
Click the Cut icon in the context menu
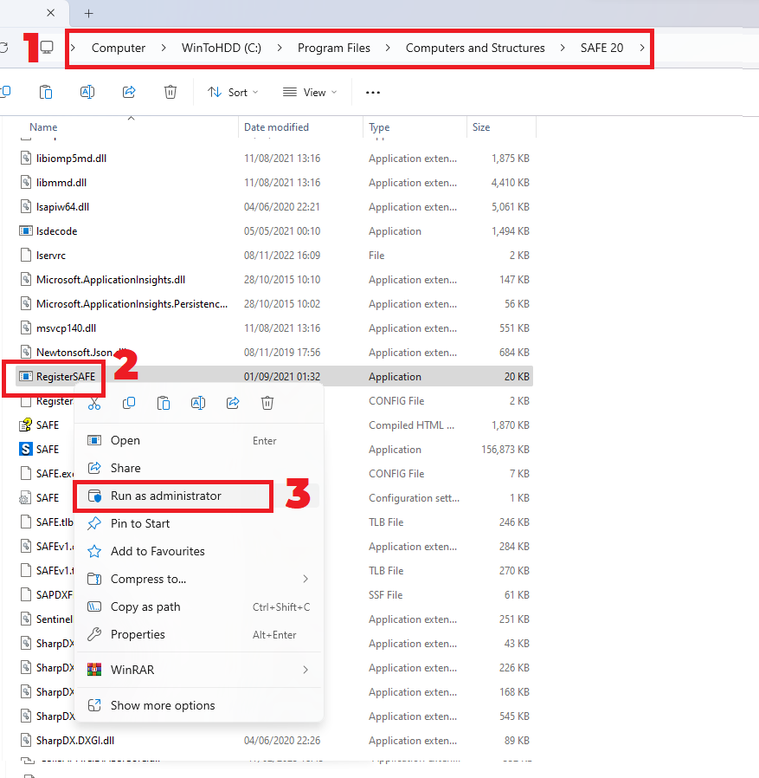pos(93,403)
